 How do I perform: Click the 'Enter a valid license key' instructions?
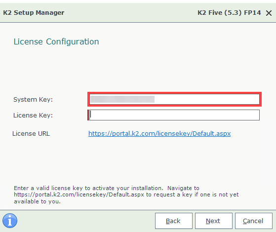click(126, 194)
